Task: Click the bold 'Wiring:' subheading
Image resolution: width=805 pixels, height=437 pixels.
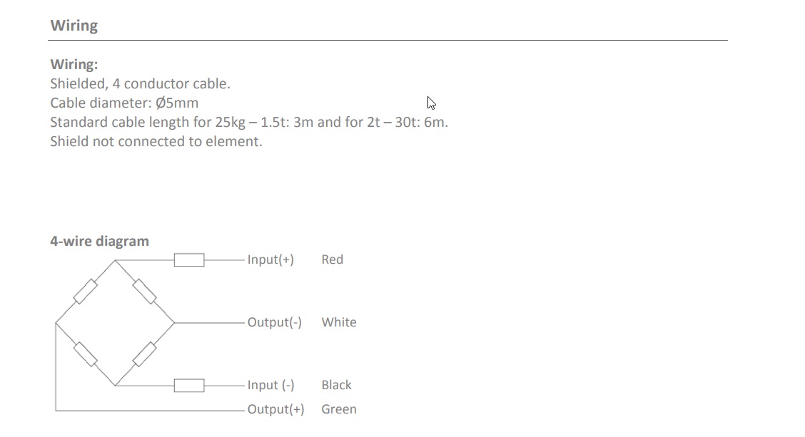Action: pos(74,64)
